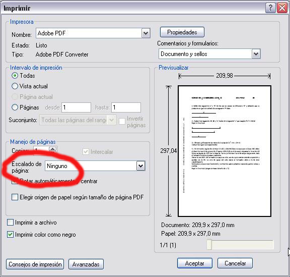Select the Todas radio button
This screenshot has width=290, height=277.
[15, 76]
